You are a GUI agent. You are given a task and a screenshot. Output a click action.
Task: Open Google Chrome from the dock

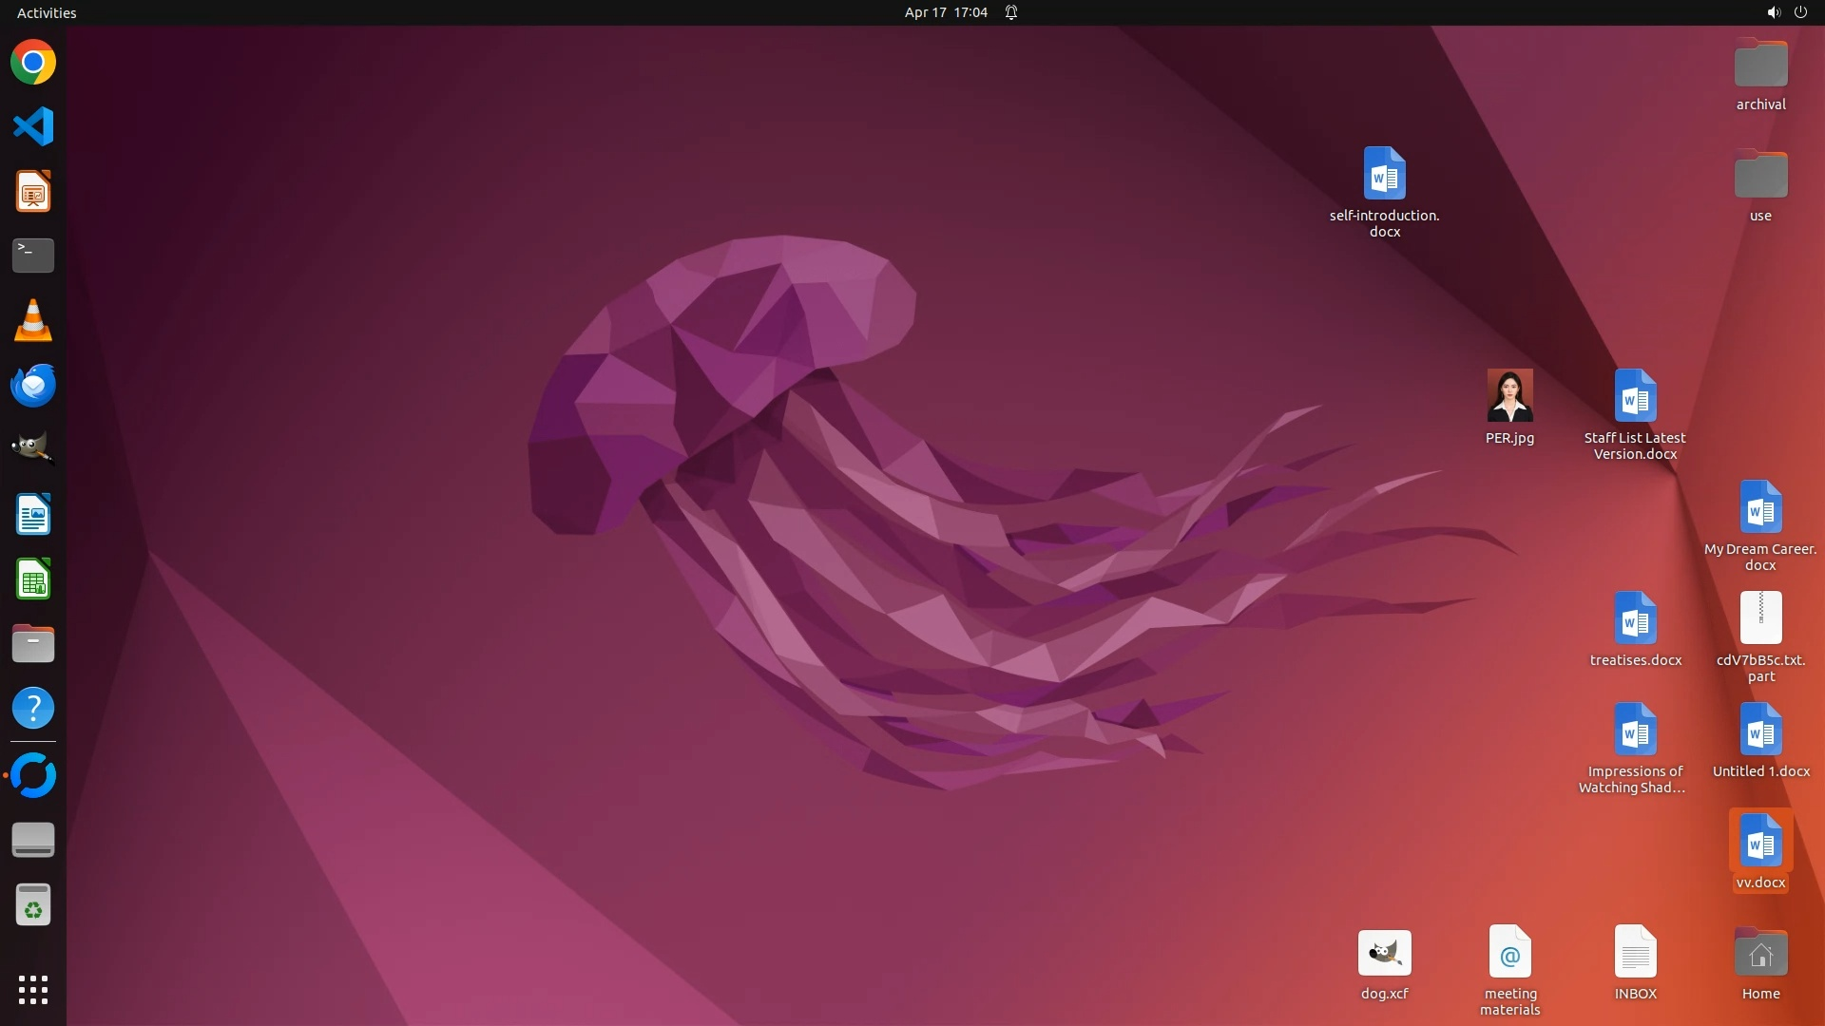33,63
